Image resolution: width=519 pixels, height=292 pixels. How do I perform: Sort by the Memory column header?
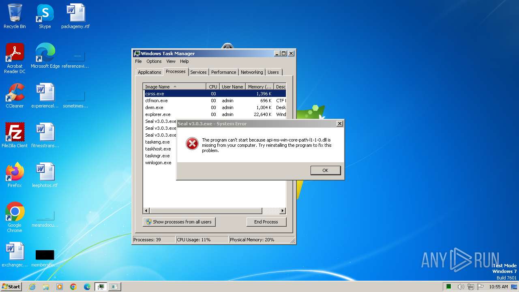259,86
